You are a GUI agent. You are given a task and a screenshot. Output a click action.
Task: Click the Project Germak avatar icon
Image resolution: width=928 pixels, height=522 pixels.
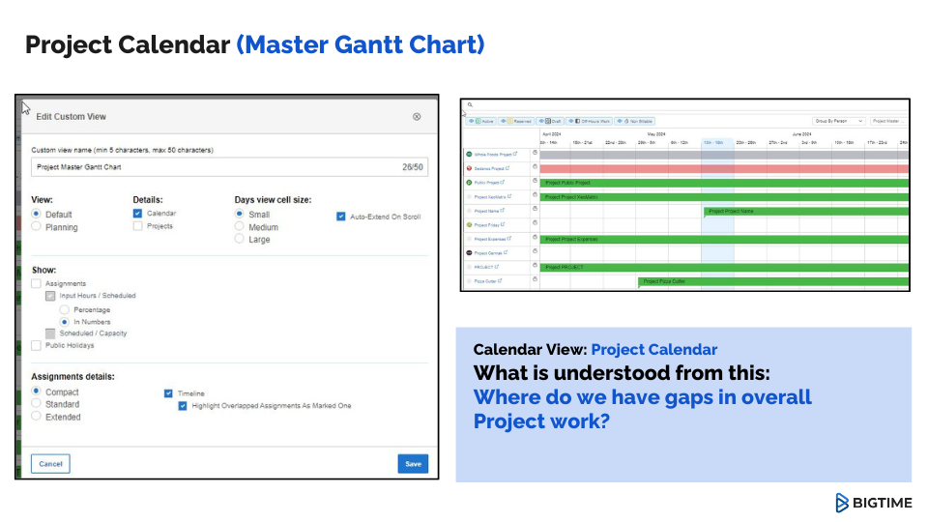coord(470,252)
